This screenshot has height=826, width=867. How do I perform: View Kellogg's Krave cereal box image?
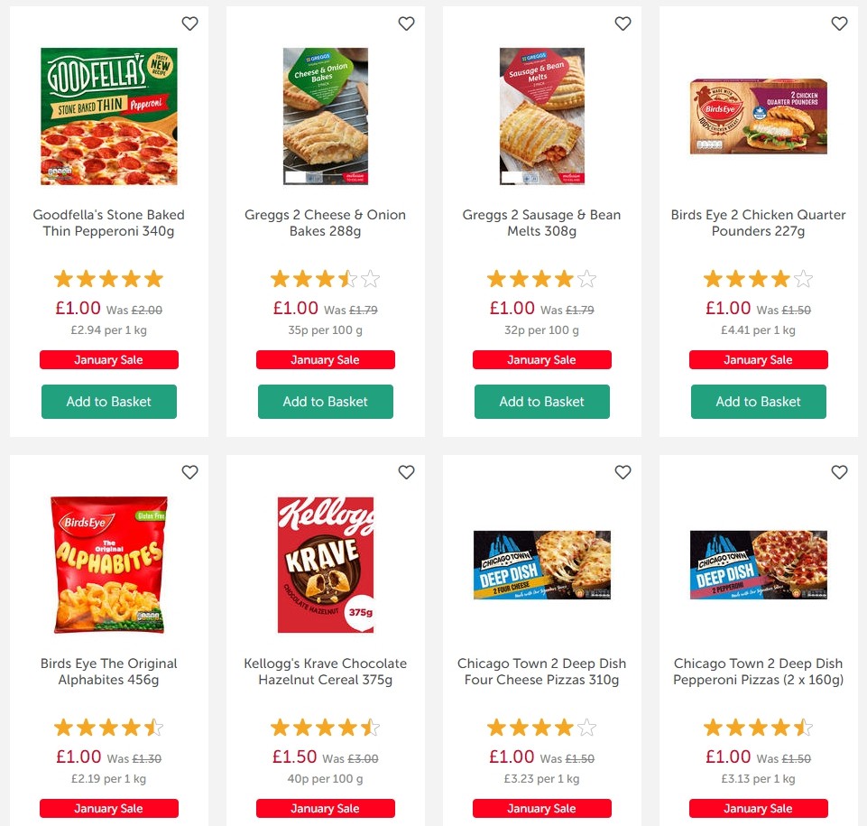(326, 565)
